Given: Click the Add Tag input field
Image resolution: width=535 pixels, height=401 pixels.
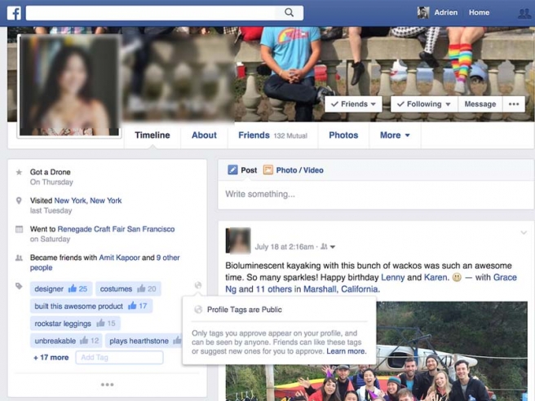Looking at the screenshot, I should pyautogui.click(x=119, y=358).
